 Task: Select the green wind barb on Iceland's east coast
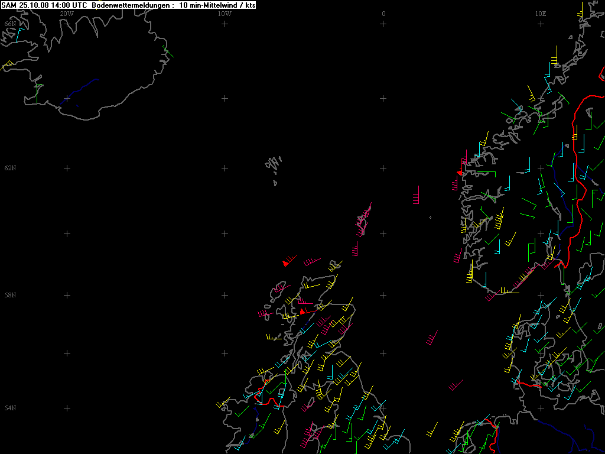[168, 51]
